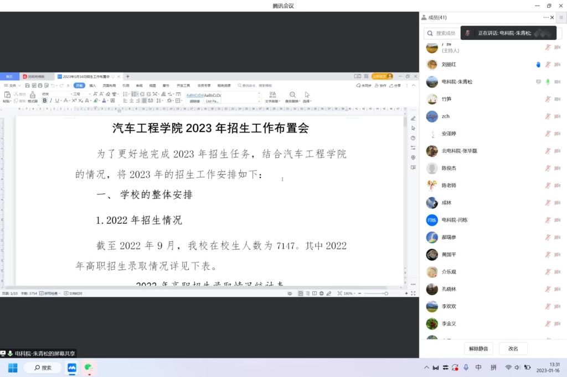Click the Save icon in quick toolbar
Image resolution: width=567 pixels, height=377 pixels.
coord(28,86)
